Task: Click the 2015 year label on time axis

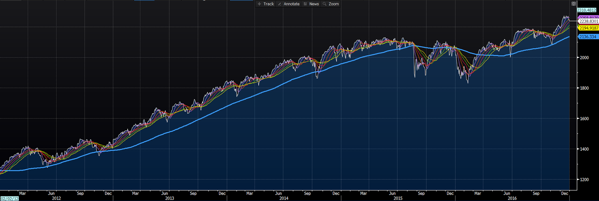Action: [x=398, y=198]
